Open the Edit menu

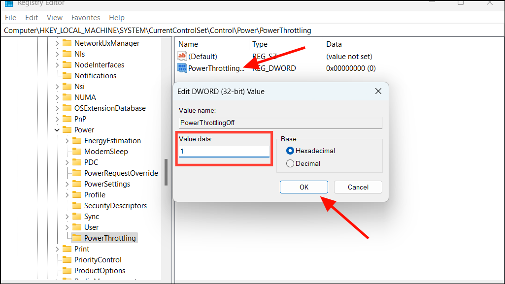pyautogui.click(x=31, y=17)
